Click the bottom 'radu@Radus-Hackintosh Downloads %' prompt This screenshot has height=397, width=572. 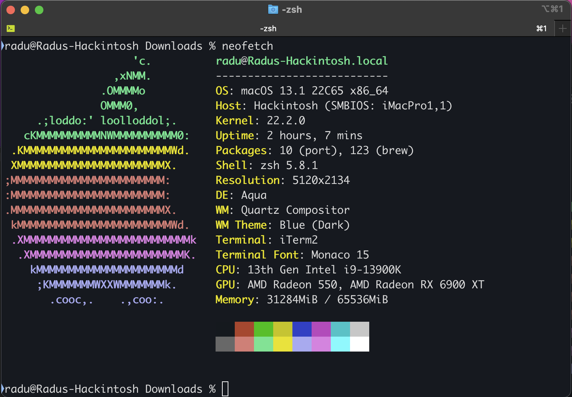[110, 389]
